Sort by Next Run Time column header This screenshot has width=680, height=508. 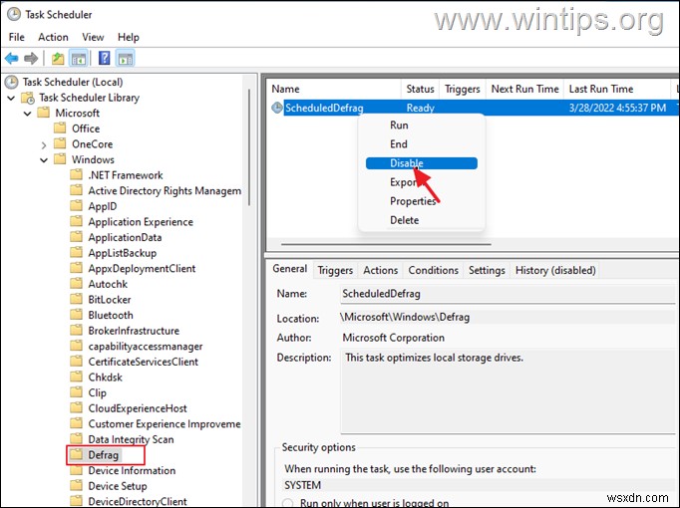tap(524, 89)
